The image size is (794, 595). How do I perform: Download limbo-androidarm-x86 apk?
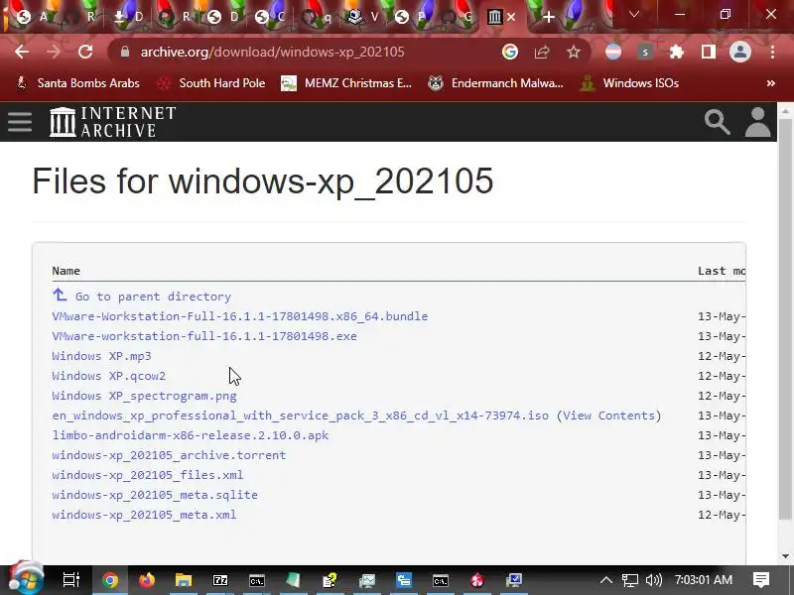tap(191, 435)
